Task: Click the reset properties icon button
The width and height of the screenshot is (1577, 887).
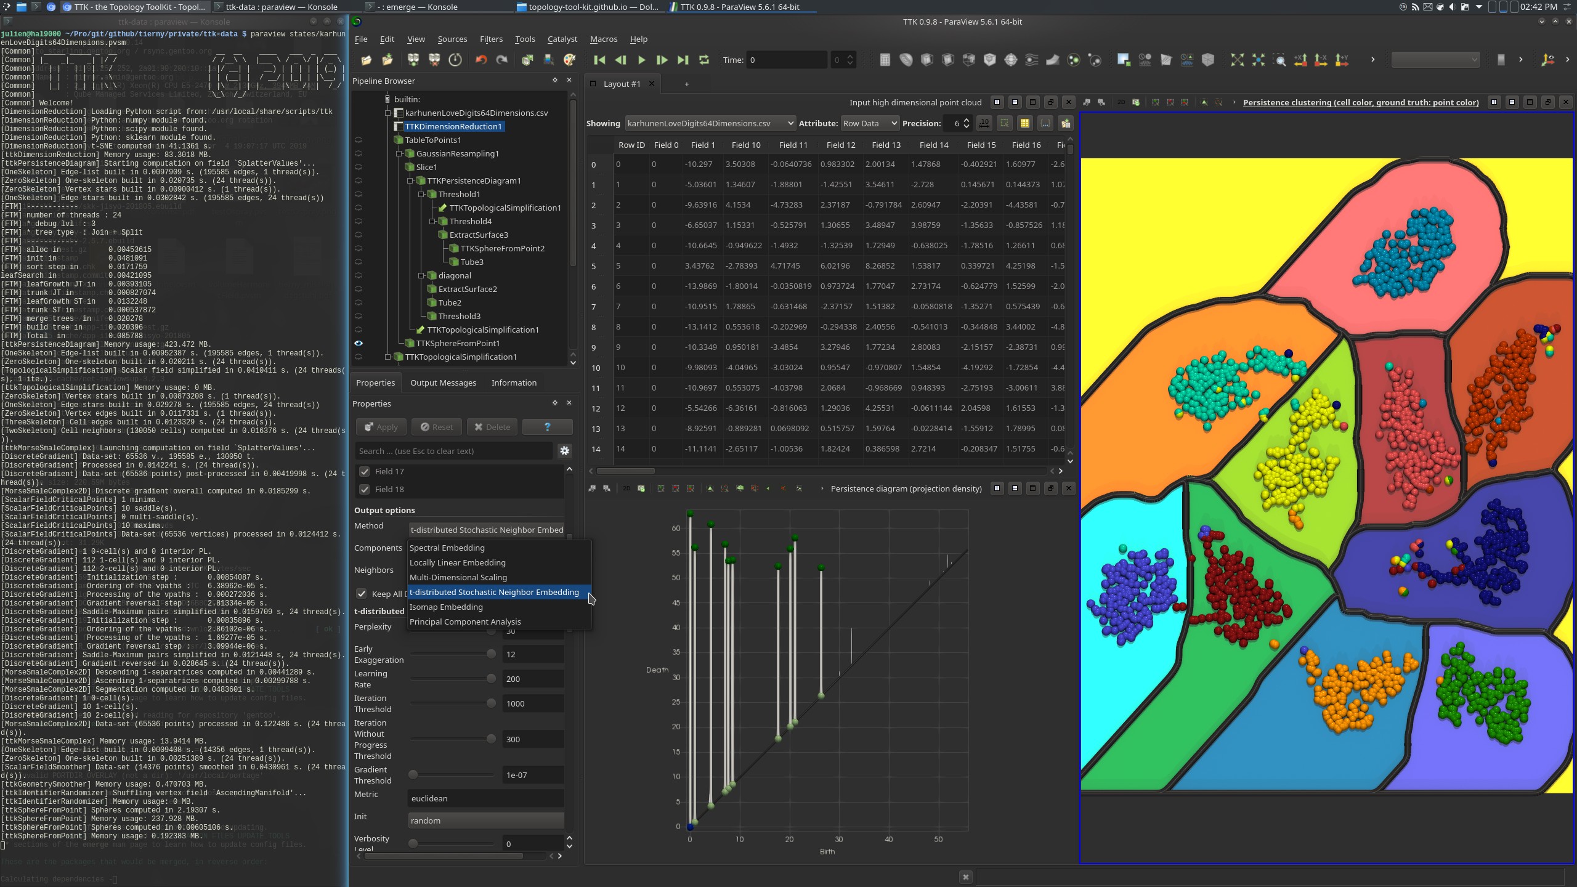Action: (x=437, y=426)
